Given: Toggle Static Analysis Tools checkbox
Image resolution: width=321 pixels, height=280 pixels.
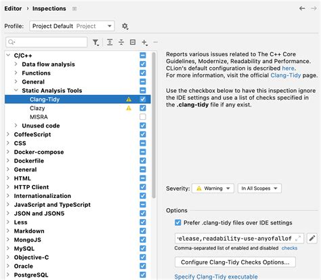Looking at the screenshot, I should point(143,90).
